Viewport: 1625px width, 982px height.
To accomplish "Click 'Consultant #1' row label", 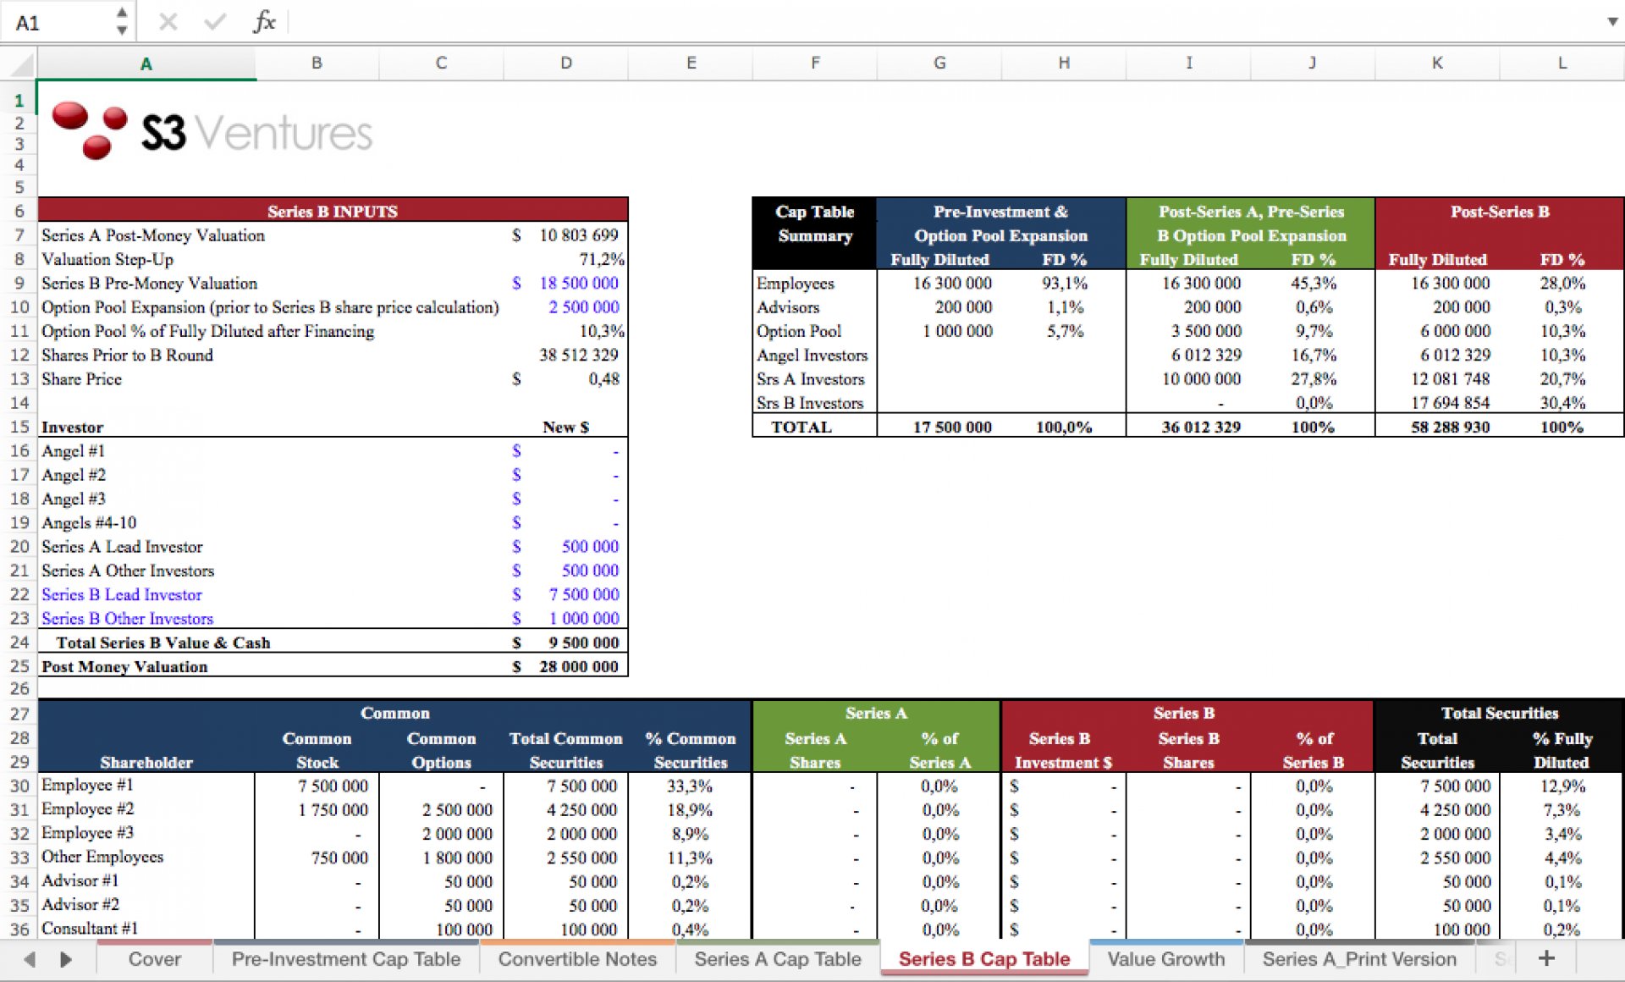I will click(90, 928).
